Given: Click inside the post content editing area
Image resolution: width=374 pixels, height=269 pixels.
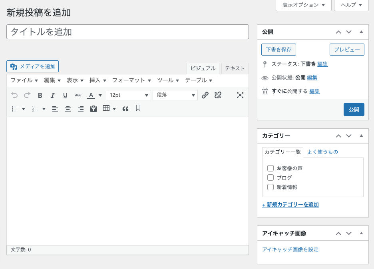Looking at the screenshot, I should pos(127,181).
